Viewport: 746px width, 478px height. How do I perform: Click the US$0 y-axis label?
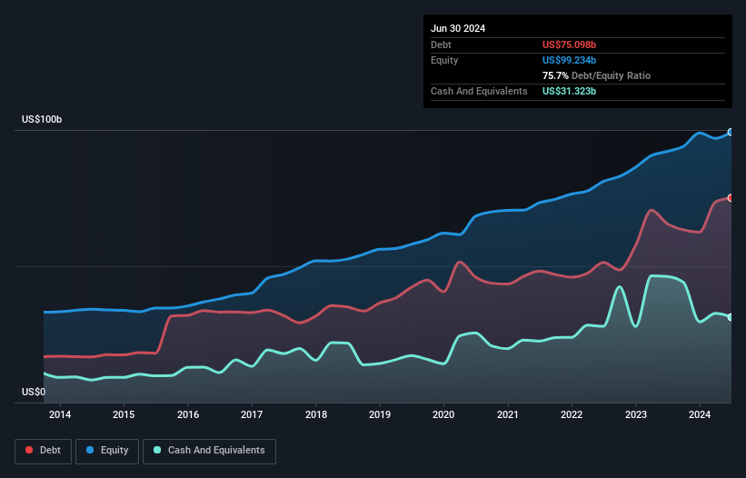point(34,392)
